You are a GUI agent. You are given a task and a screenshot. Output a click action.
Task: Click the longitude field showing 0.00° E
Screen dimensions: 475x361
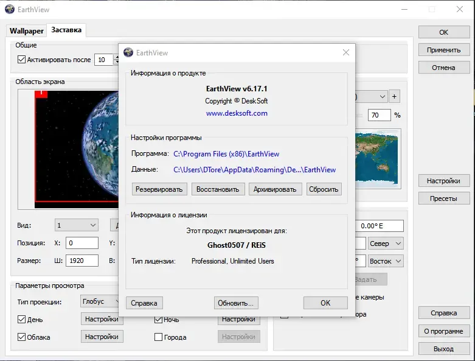pos(379,226)
